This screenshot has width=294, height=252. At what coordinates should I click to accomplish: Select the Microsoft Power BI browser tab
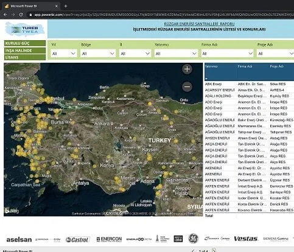tap(31, 6)
